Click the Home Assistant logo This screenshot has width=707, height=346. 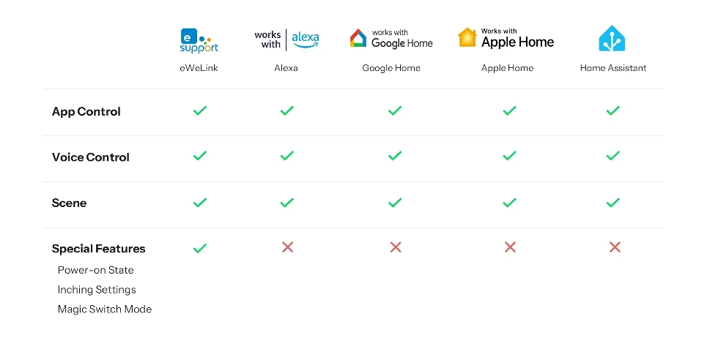612,39
